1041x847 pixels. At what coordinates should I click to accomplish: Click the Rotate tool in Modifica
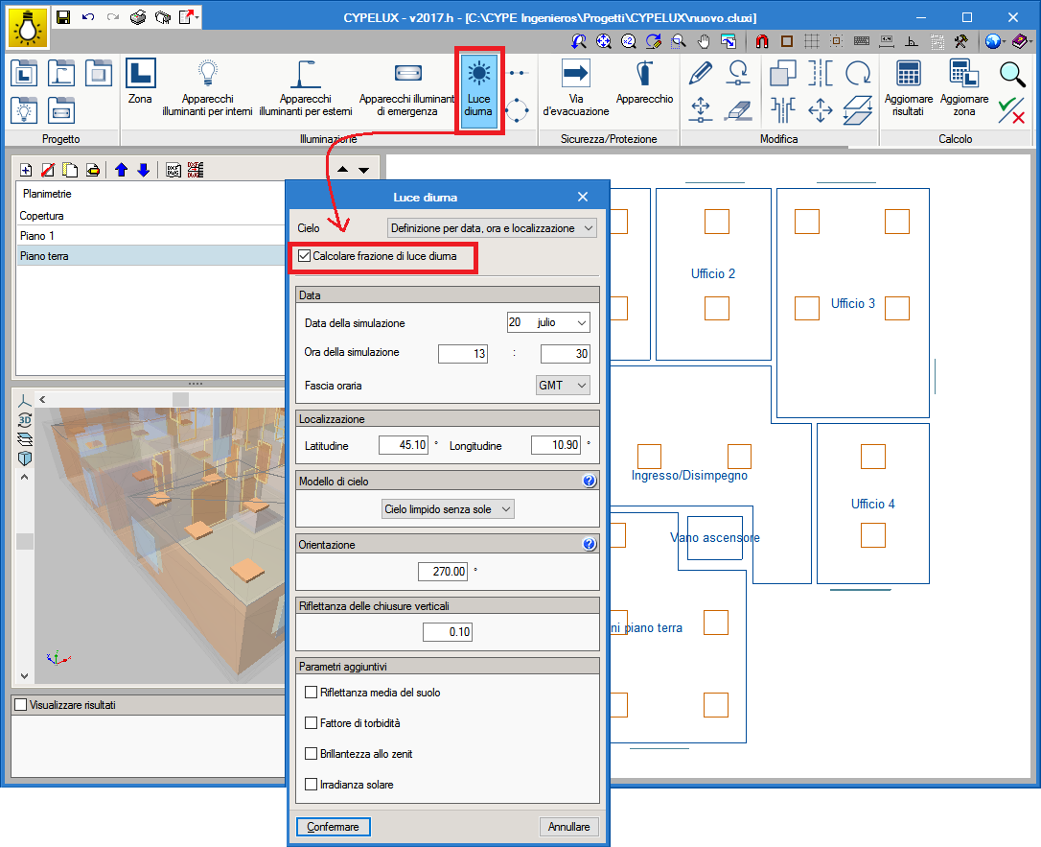pos(858,73)
